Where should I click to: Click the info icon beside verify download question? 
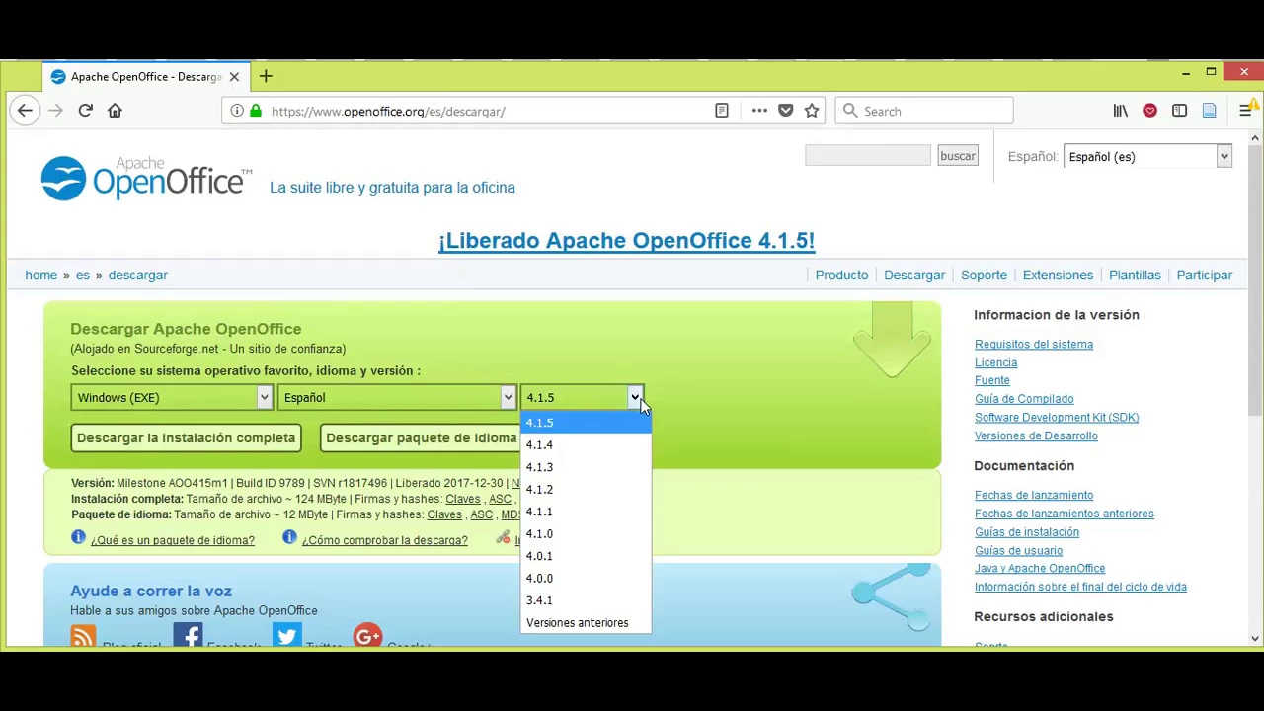point(289,538)
